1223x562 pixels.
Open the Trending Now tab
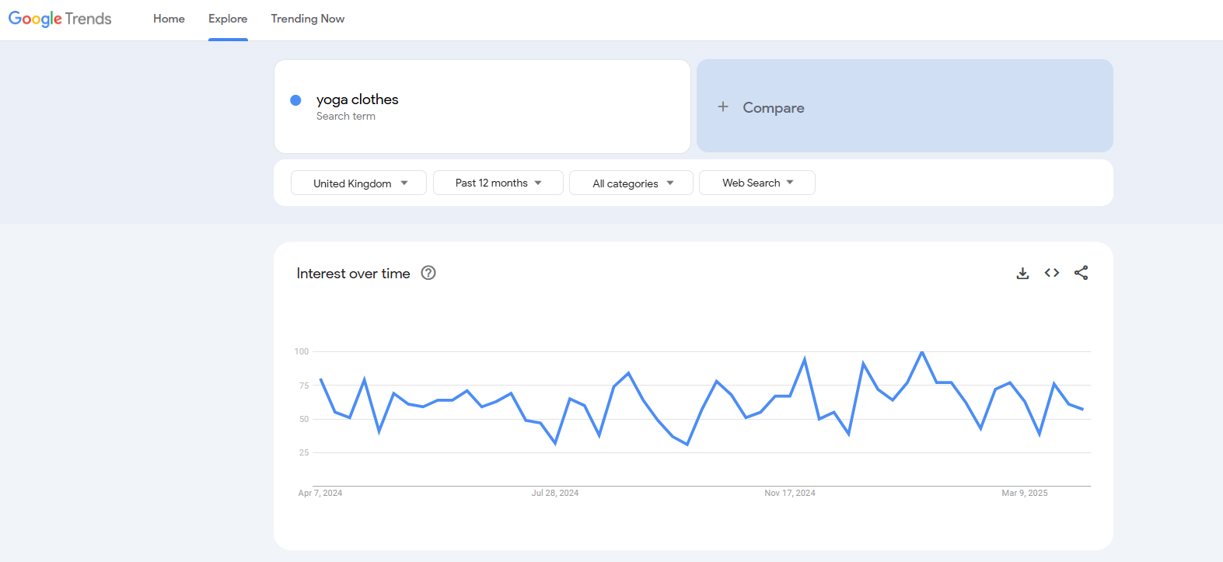pyautogui.click(x=308, y=19)
